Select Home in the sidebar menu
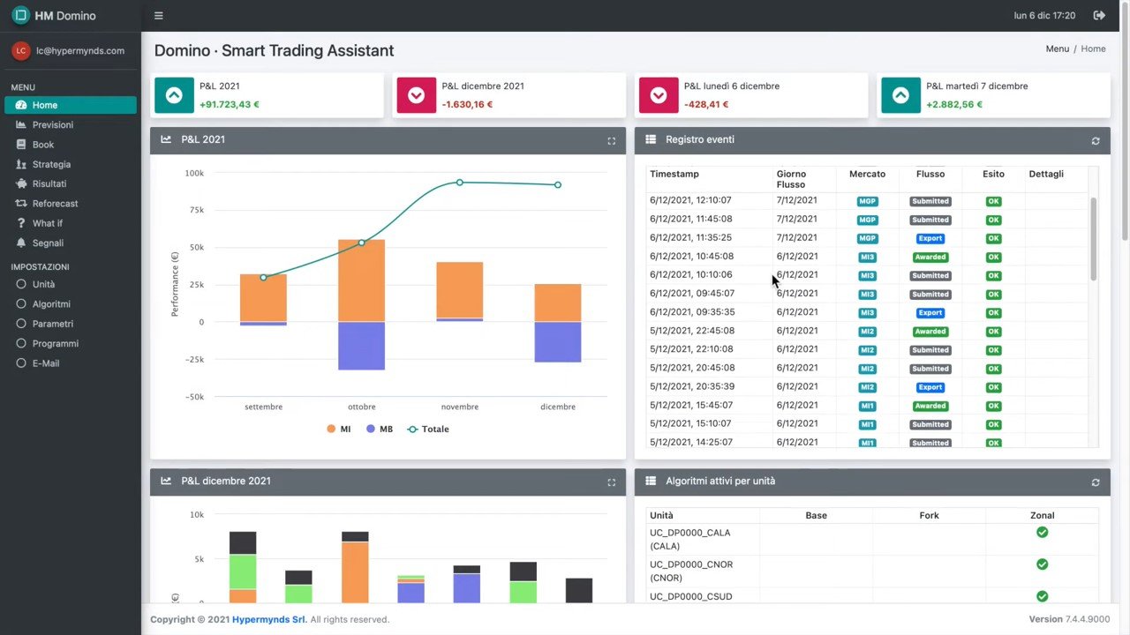The height and width of the screenshot is (635, 1130). coord(44,105)
